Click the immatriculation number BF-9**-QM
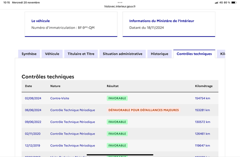 pyautogui.click(x=86, y=28)
